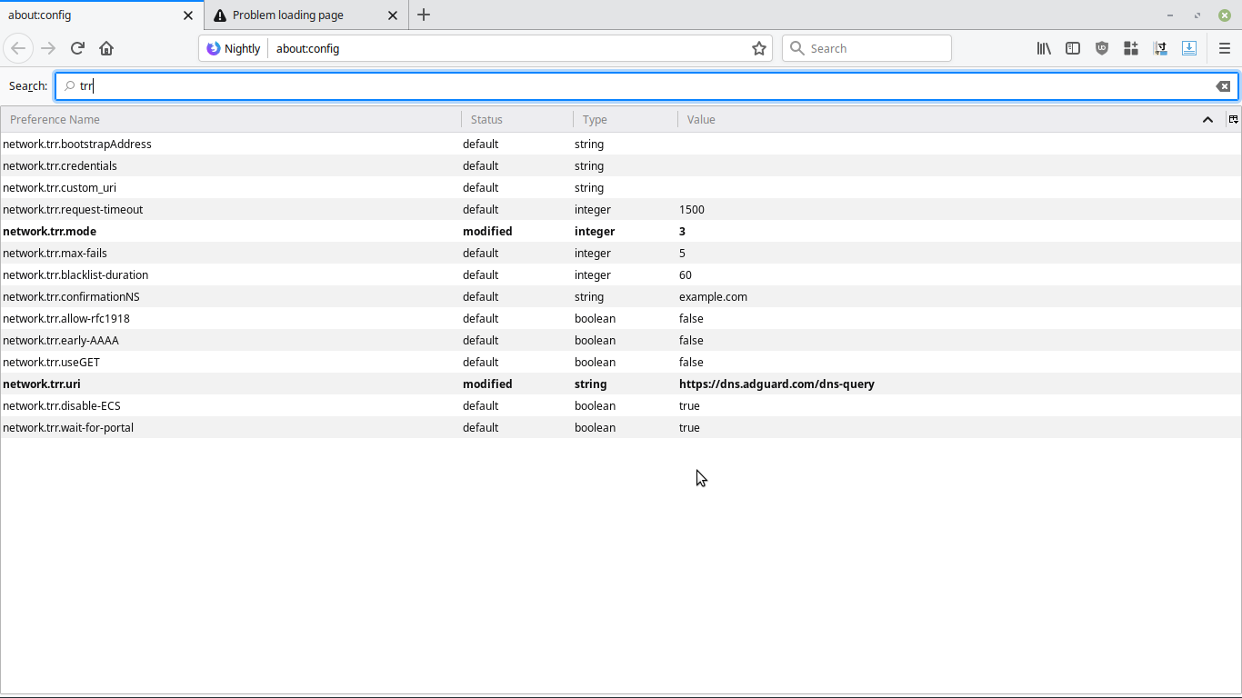The width and height of the screenshot is (1242, 698).
Task: Switch to the Problem loading page tab
Action: pyautogui.click(x=300, y=15)
